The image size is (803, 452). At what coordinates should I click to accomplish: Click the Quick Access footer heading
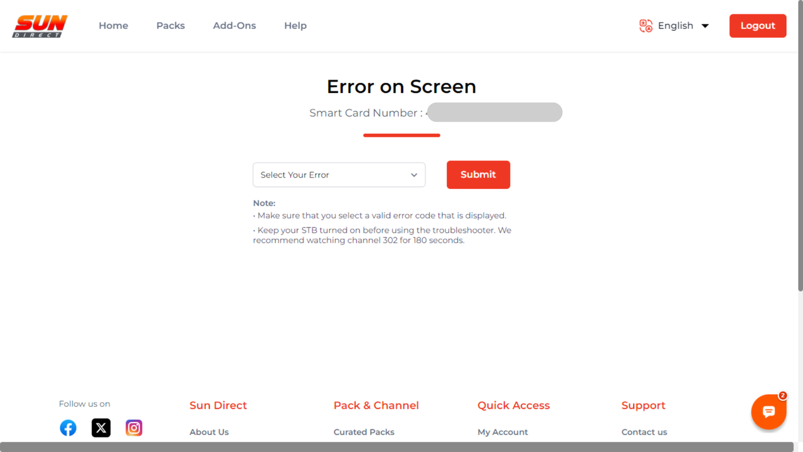514,406
